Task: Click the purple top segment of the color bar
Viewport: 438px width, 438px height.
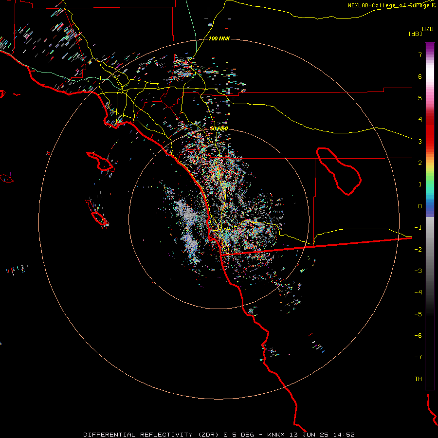Action: click(x=430, y=48)
